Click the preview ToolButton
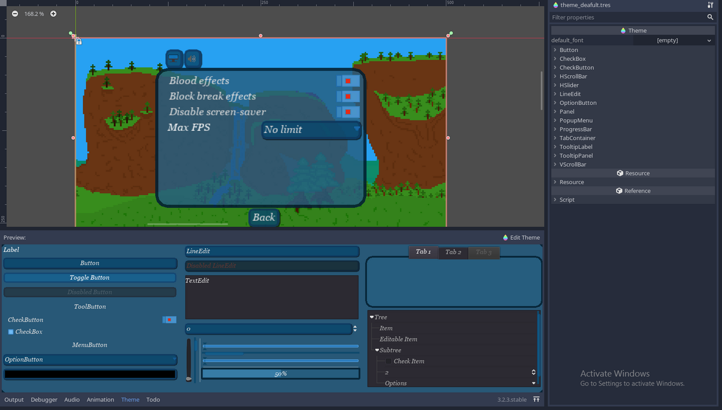The width and height of the screenshot is (722, 410). [90, 306]
